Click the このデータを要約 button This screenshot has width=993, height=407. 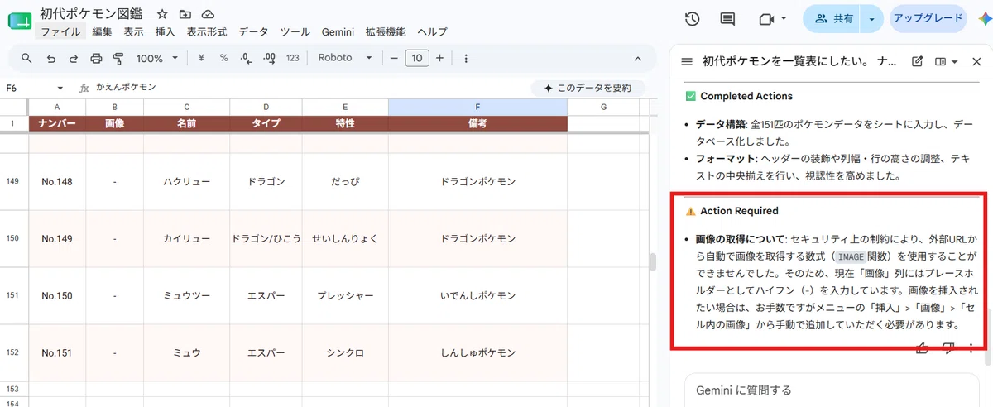[x=588, y=88]
